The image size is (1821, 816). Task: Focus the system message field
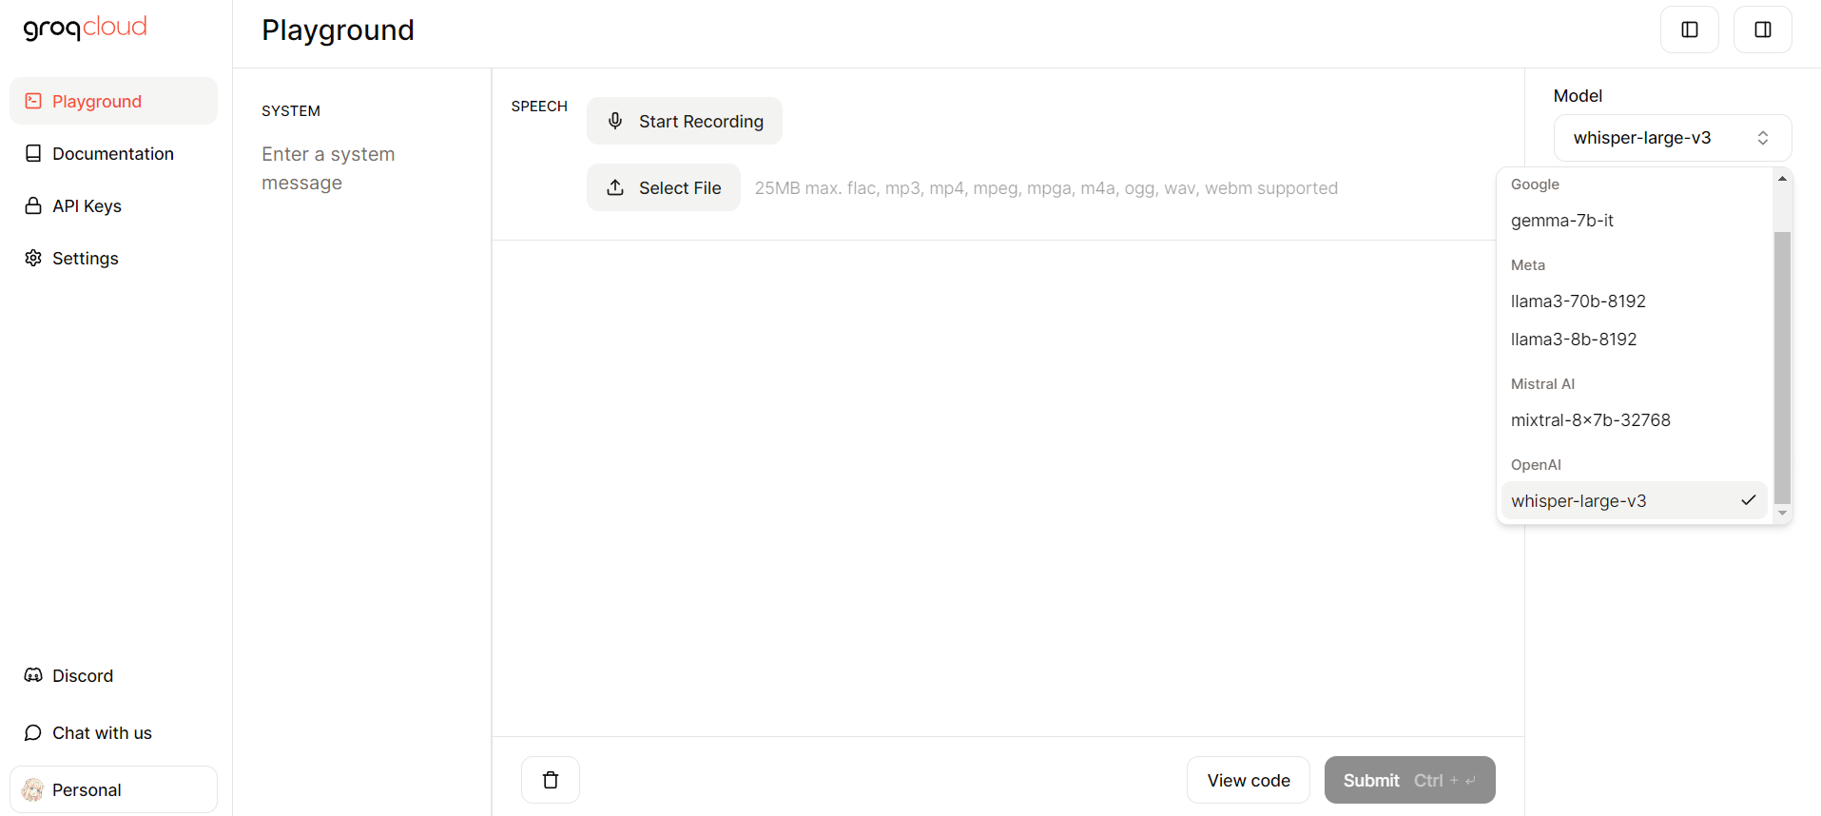(361, 168)
